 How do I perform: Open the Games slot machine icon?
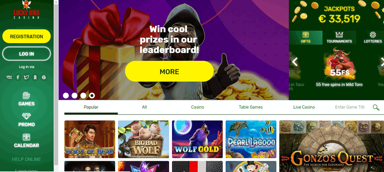[27, 96]
